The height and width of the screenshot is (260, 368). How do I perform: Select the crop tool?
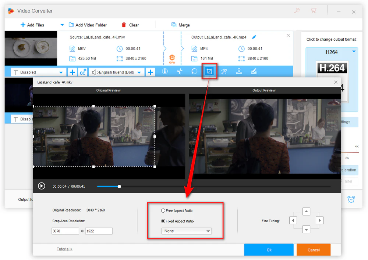click(x=209, y=71)
